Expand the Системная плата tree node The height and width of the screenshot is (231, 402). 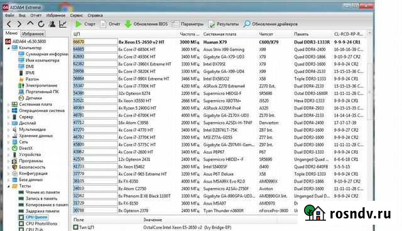tap(8, 104)
